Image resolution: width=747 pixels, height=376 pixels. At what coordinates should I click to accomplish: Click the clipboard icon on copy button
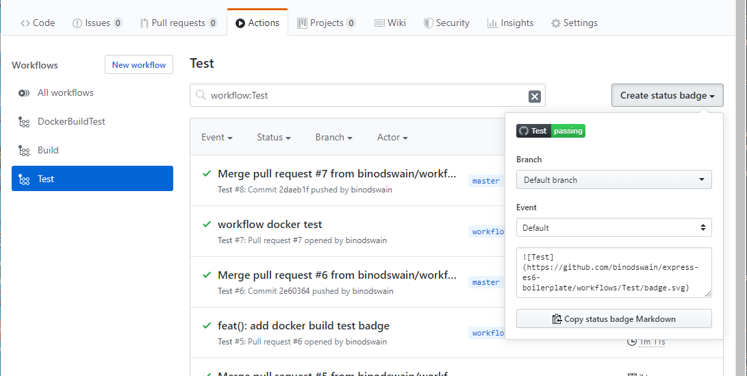pyautogui.click(x=557, y=319)
